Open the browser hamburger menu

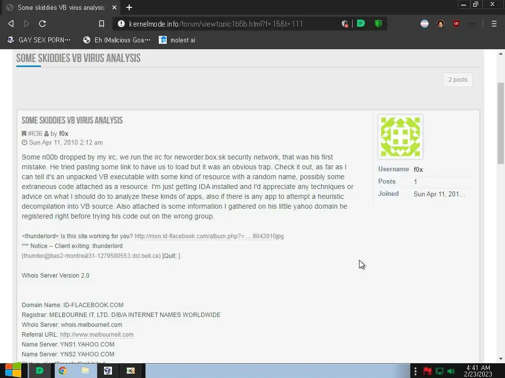494,24
